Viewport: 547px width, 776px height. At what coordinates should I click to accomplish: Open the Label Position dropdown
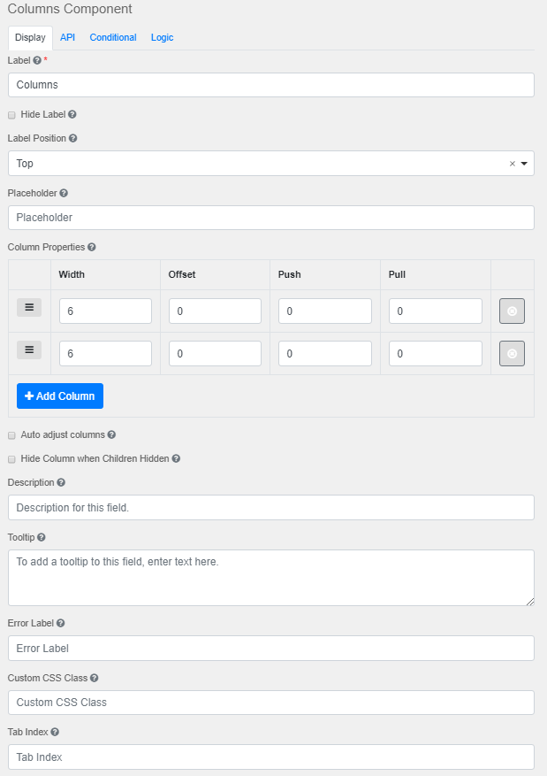click(525, 163)
